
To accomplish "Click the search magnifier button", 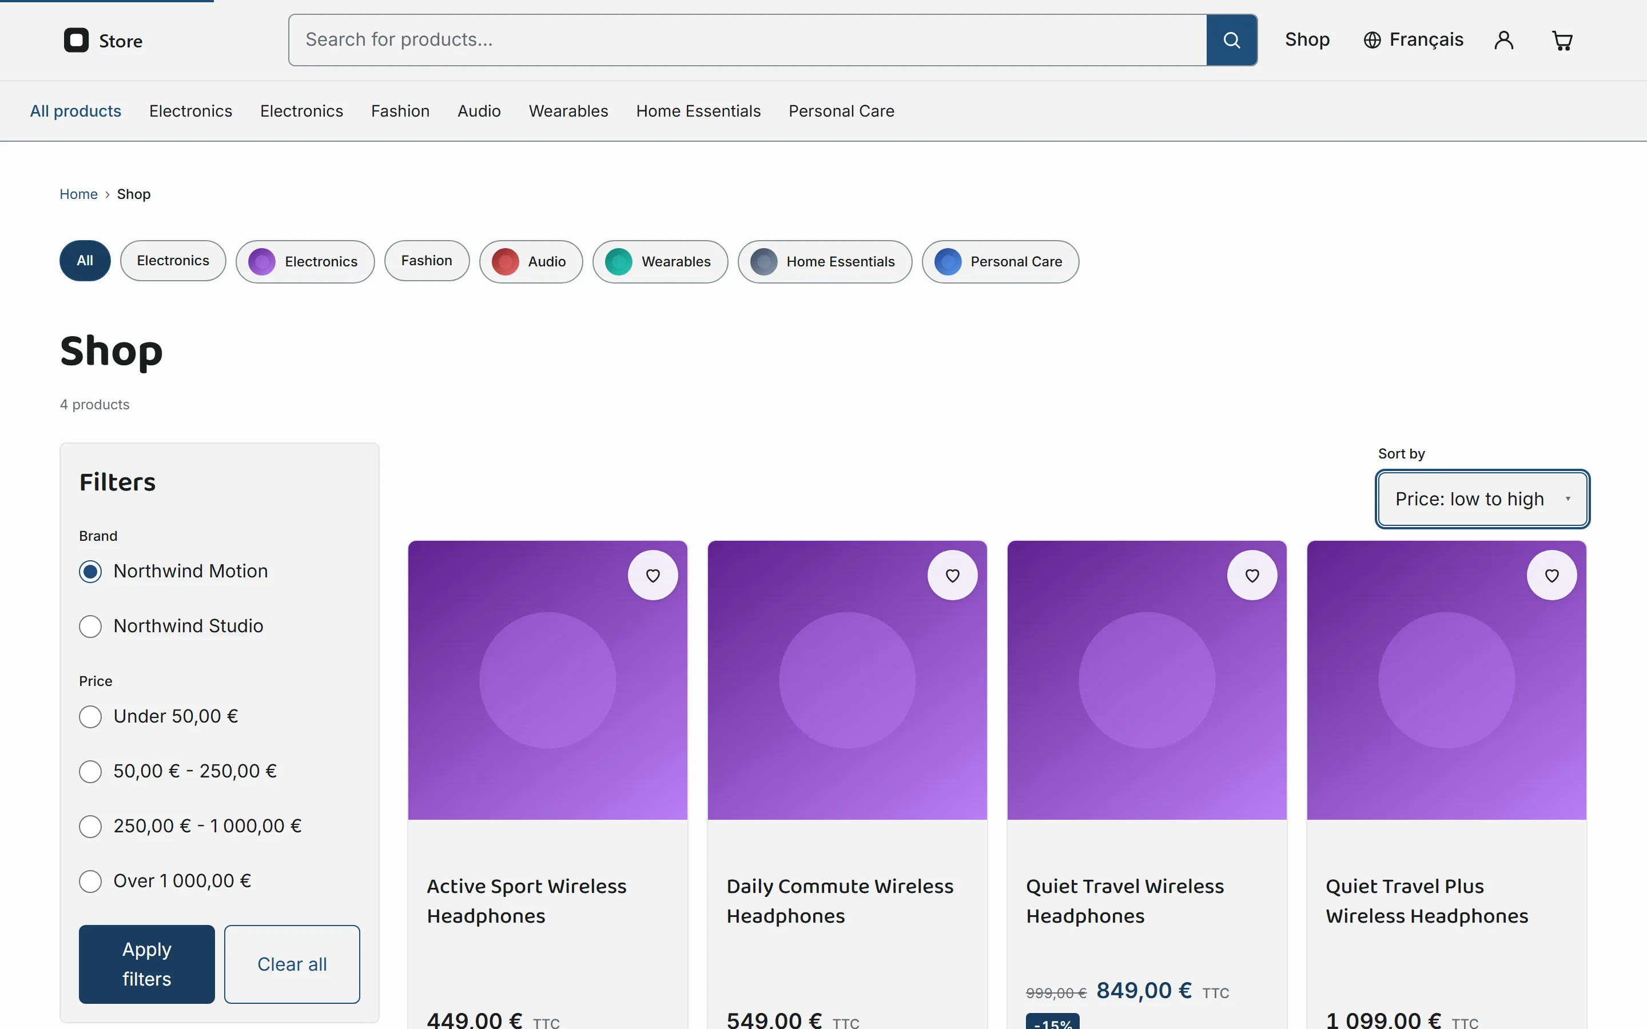I will [x=1231, y=40].
